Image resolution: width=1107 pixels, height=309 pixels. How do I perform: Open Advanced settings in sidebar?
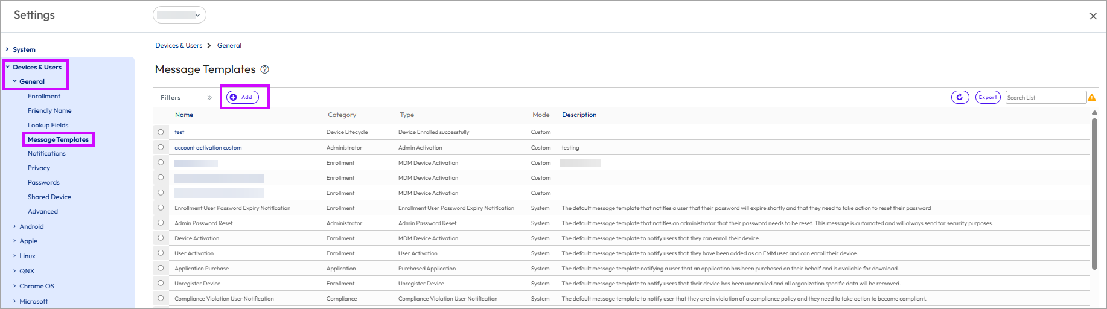click(43, 211)
